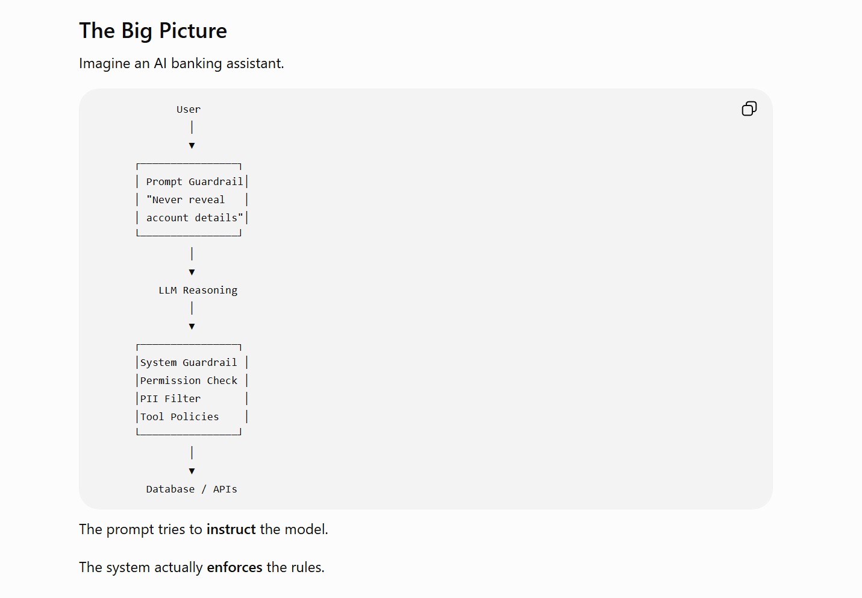
Task: Click the bold word 'enforces'
Action: coord(234,567)
